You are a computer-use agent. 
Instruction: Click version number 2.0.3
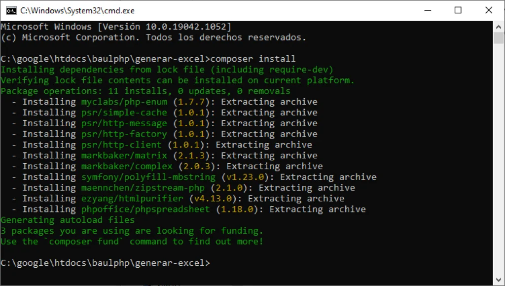tap(197, 166)
